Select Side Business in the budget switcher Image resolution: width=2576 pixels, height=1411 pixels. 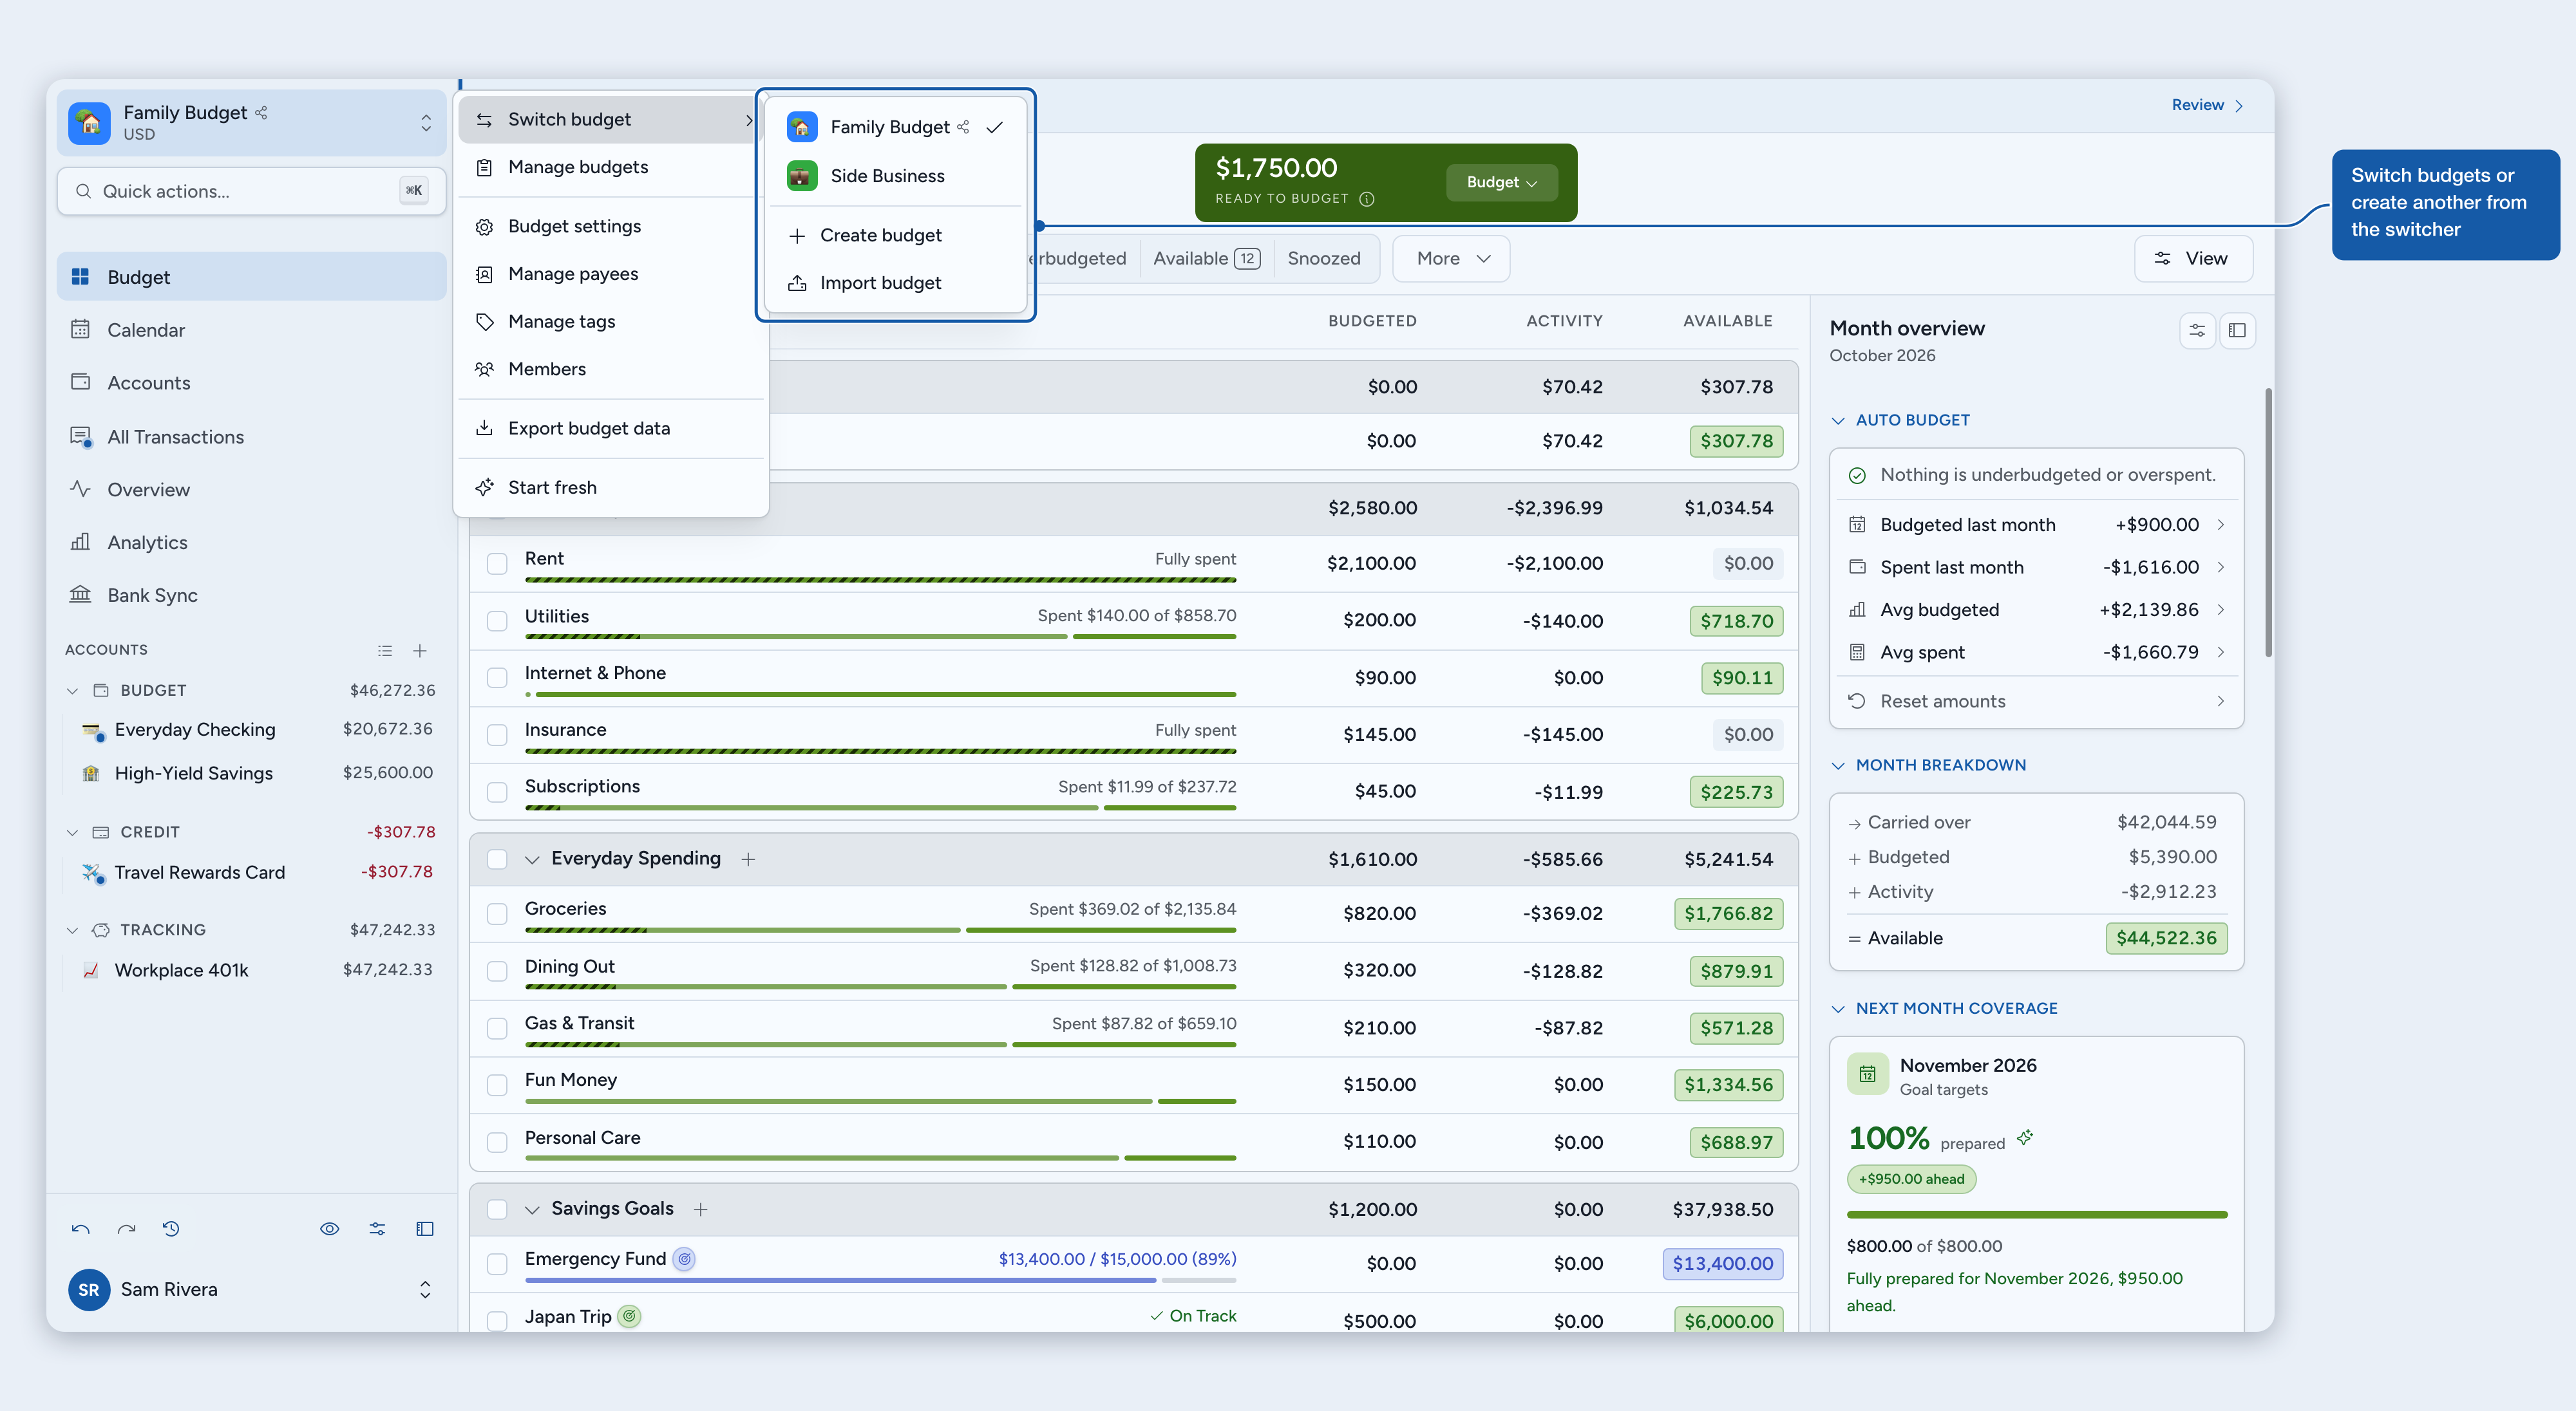[x=895, y=176]
